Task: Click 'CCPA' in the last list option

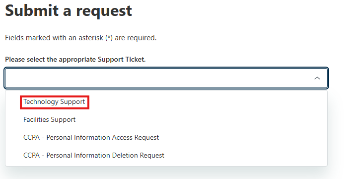Action: point(31,155)
